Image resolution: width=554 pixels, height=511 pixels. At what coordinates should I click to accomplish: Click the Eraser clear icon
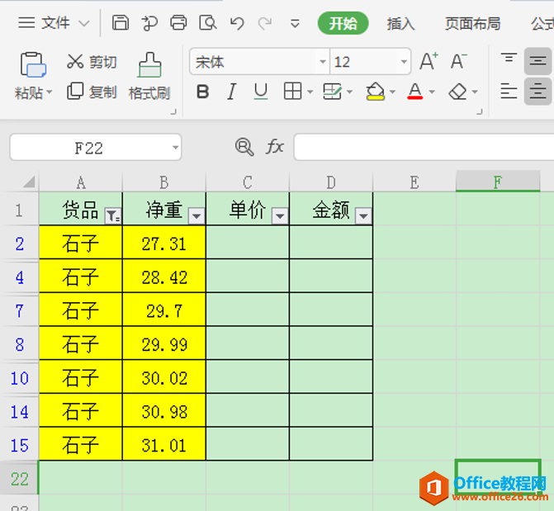pos(458,92)
